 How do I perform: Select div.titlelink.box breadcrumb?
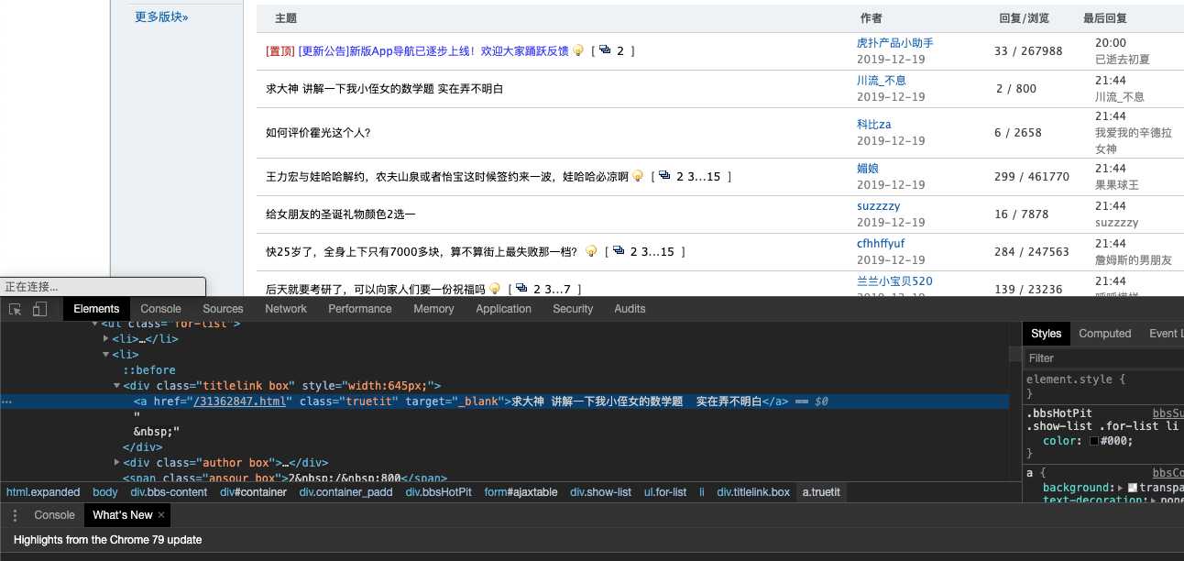click(x=753, y=492)
